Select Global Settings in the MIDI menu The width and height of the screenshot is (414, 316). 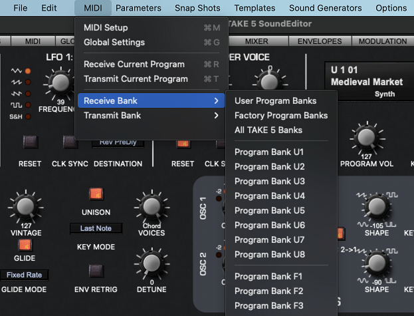pos(114,42)
